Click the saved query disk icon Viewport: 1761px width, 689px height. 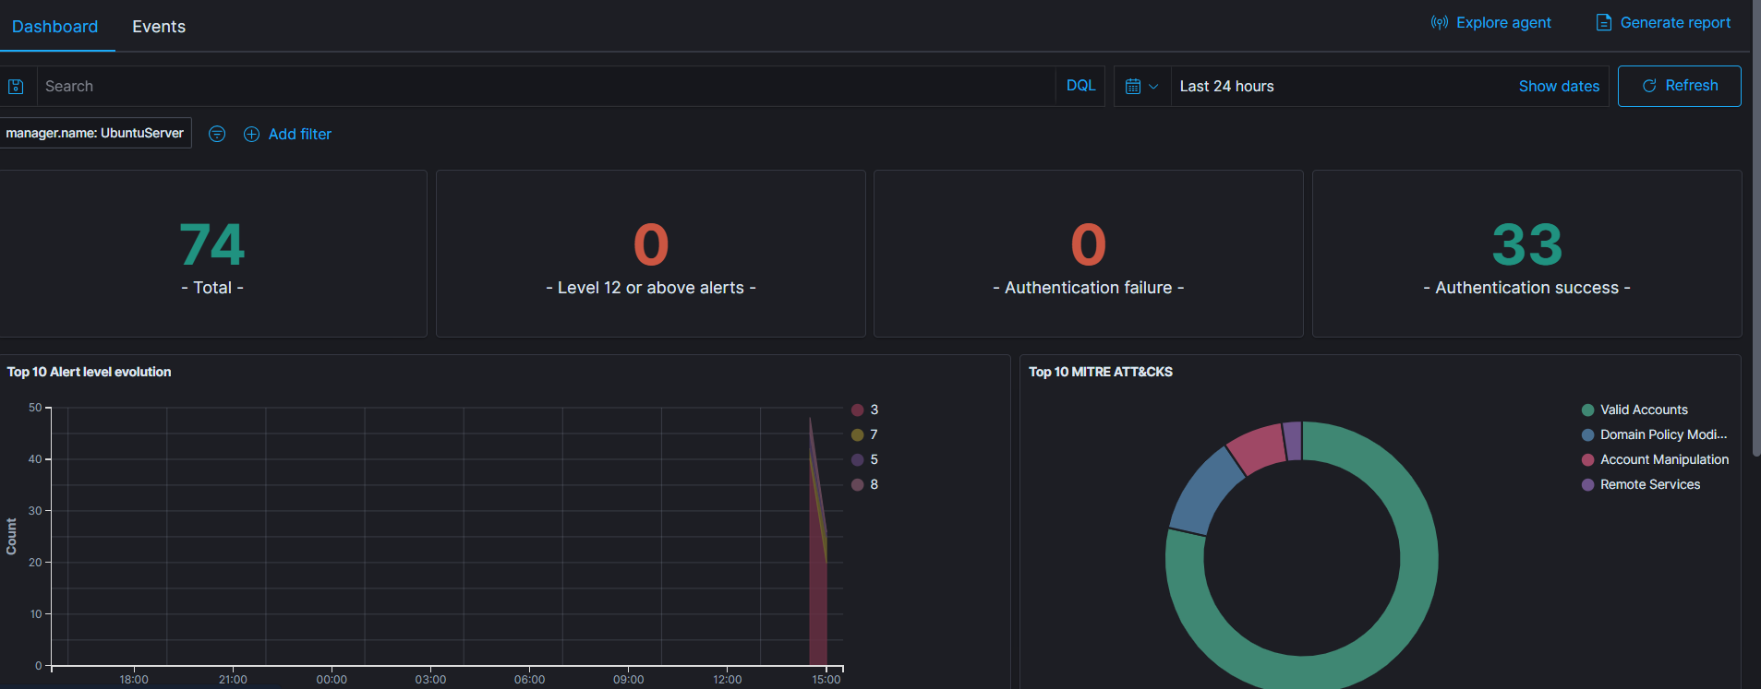click(16, 87)
